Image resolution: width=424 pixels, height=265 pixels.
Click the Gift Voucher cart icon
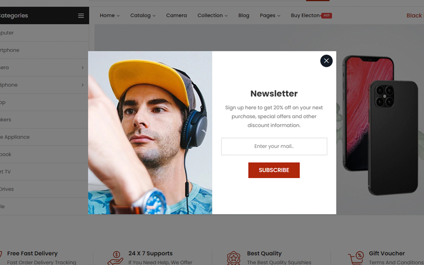(x=356, y=258)
